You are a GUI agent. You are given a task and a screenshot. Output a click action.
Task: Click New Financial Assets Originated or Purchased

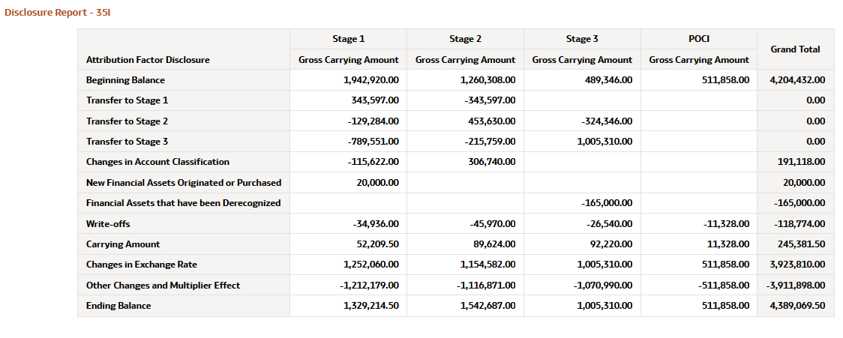tap(183, 183)
